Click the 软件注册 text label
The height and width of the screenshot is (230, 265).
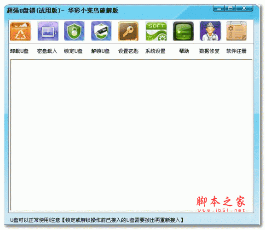tap(236, 51)
